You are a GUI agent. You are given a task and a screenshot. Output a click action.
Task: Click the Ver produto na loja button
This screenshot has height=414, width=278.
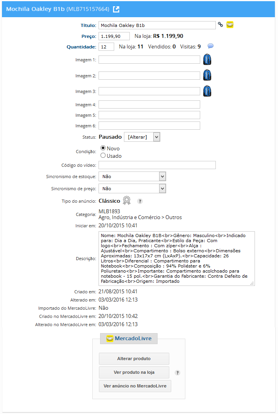click(134, 372)
